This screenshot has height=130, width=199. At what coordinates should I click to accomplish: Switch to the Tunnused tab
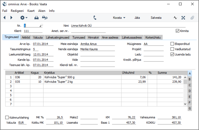[79, 38]
